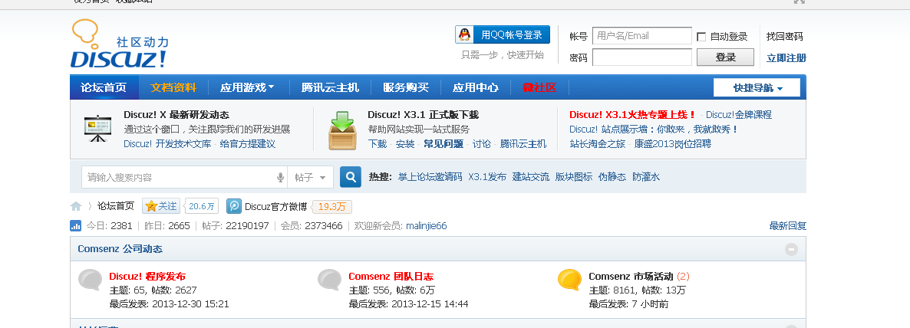Viewport: 910px width, 328px height.
Task: Open the 快捷导航 dropdown
Action: point(757,87)
